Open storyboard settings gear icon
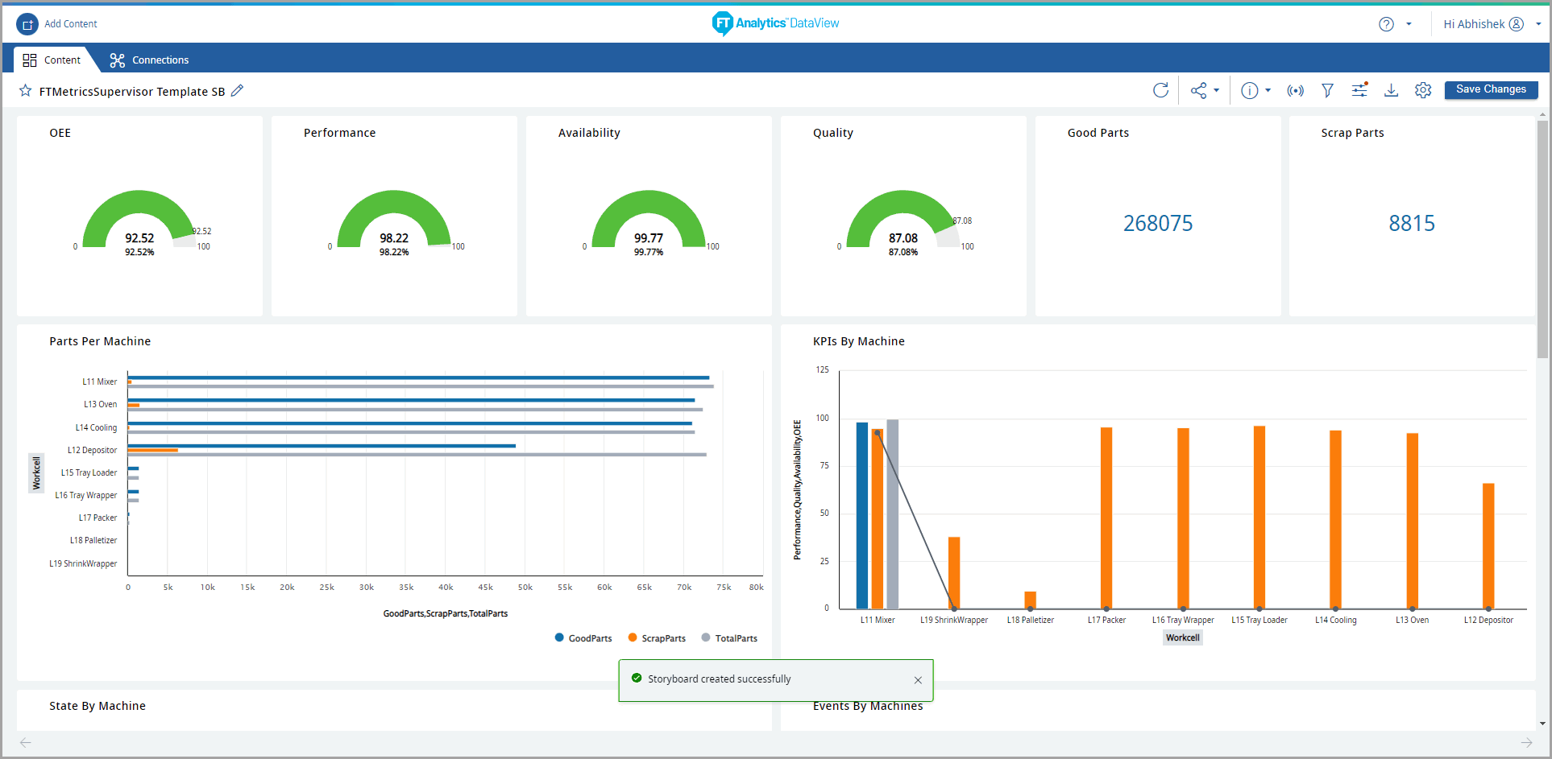 pos(1423,90)
